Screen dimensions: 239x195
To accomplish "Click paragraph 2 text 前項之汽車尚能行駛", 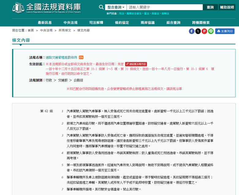I will 81,123.
